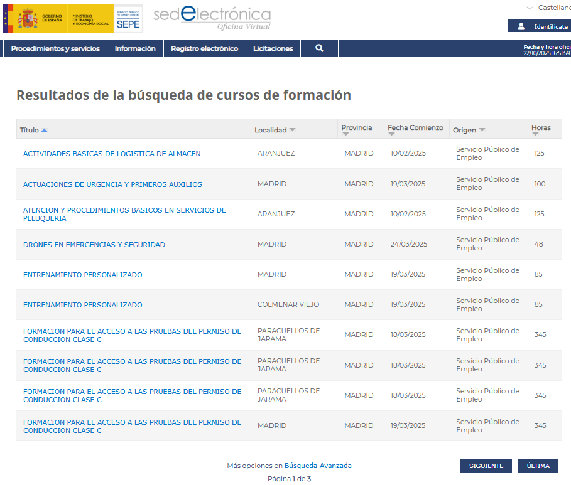Toggle sorting by Provincia
This screenshot has width=571, height=485.
point(346,134)
